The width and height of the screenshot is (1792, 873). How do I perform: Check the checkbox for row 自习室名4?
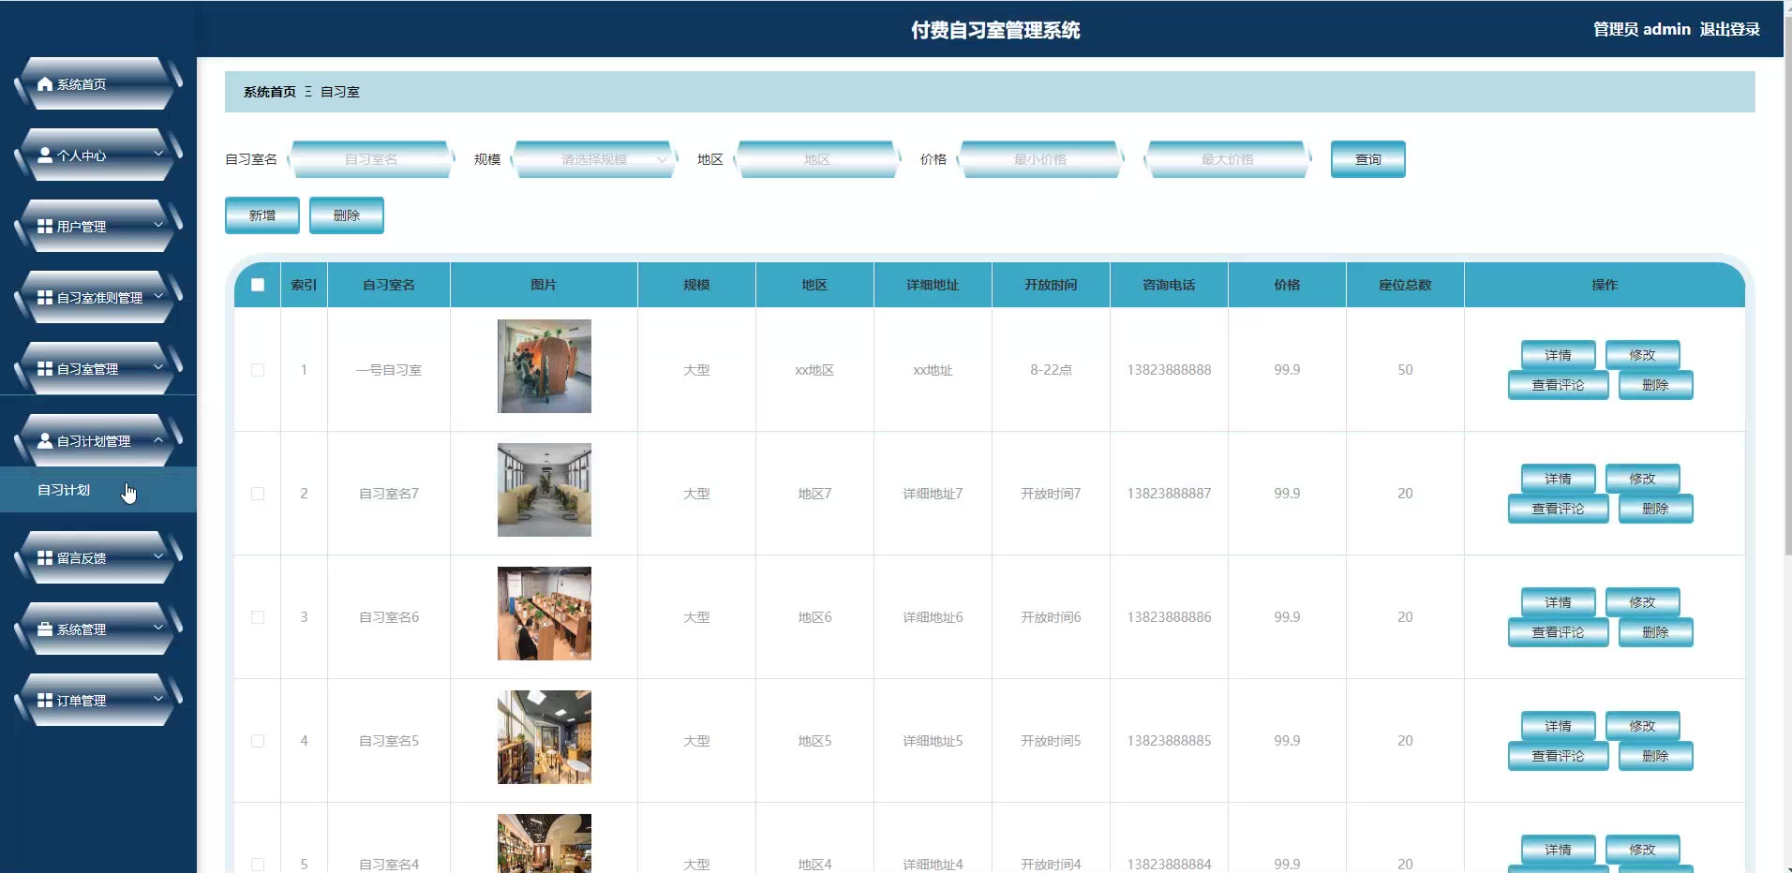(x=258, y=865)
